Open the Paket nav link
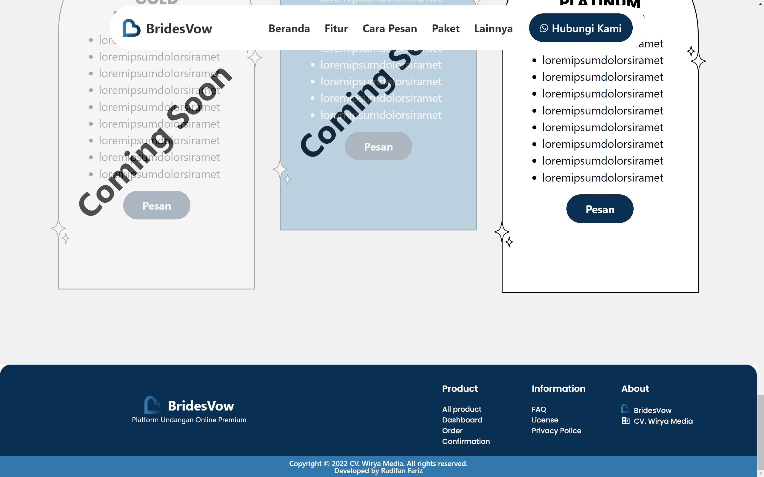Screen dimensions: 764x477 point(446,28)
